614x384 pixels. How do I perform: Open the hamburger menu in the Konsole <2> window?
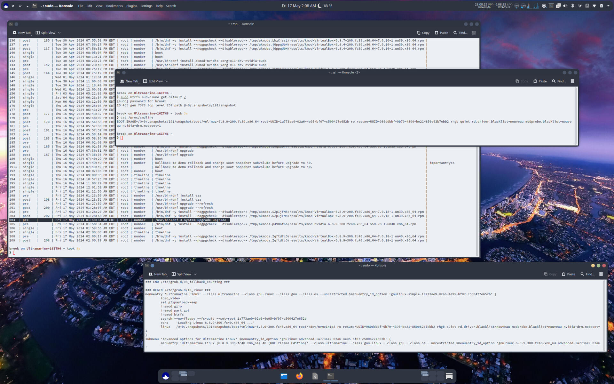pyautogui.click(x=572, y=81)
